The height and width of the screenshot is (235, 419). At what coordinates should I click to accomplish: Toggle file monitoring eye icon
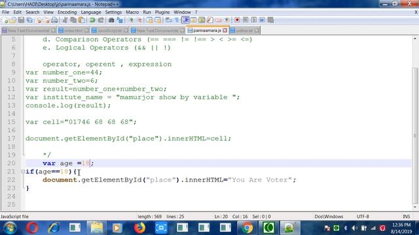pos(227,20)
